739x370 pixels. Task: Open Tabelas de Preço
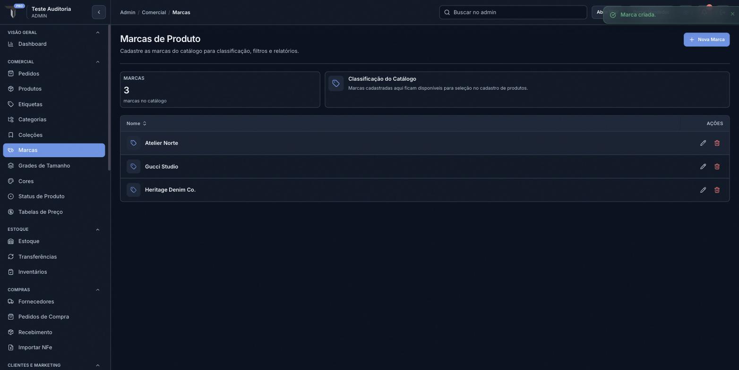point(54,212)
